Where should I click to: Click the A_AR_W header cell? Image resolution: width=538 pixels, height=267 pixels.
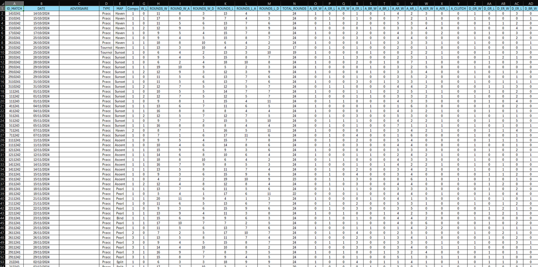(399, 8)
